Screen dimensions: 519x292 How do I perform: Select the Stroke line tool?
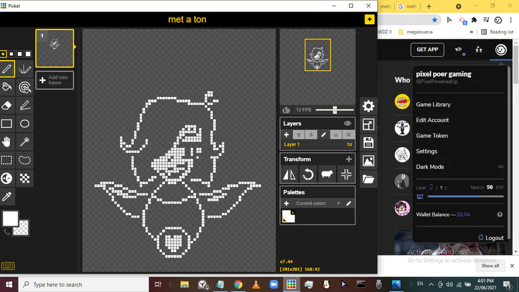click(25, 105)
